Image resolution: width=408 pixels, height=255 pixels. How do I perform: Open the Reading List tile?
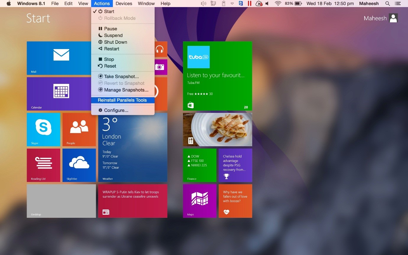tap(43, 165)
